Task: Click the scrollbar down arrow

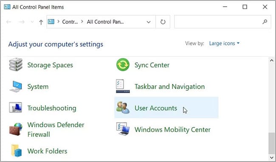Action: pyautogui.click(x=272, y=157)
